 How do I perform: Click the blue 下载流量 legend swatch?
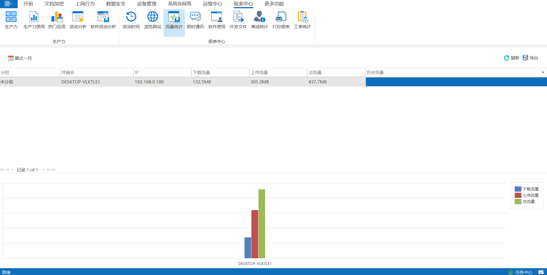click(518, 189)
